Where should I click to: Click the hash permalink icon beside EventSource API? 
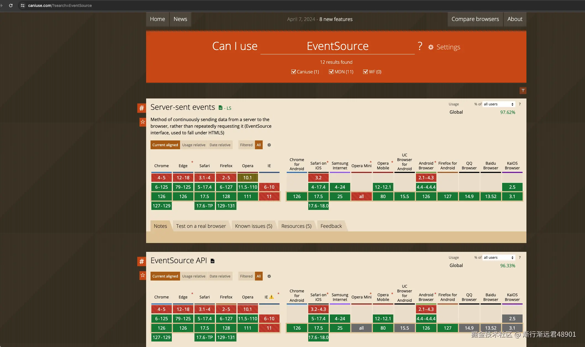(x=141, y=261)
